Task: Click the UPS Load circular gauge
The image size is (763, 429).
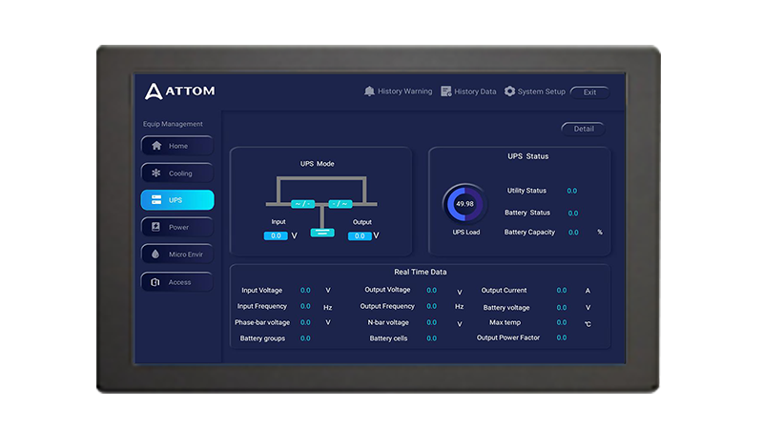Action: (464, 204)
